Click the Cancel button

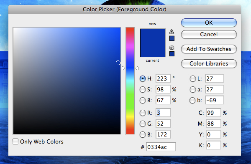[x=209, y=34]
